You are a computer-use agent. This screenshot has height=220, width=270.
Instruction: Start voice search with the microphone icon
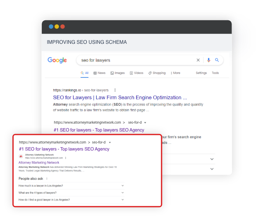click(208, 60)
